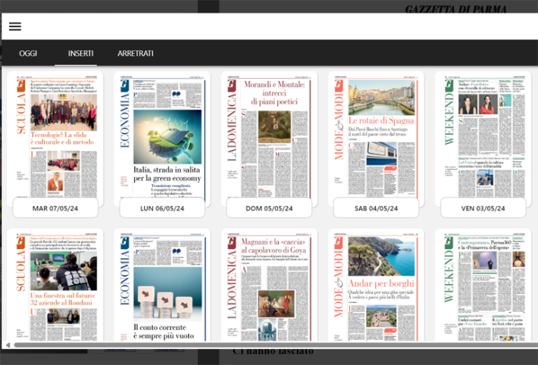
Task: Click the Gazzetta di Parma header logo
Action: point(455,9)
